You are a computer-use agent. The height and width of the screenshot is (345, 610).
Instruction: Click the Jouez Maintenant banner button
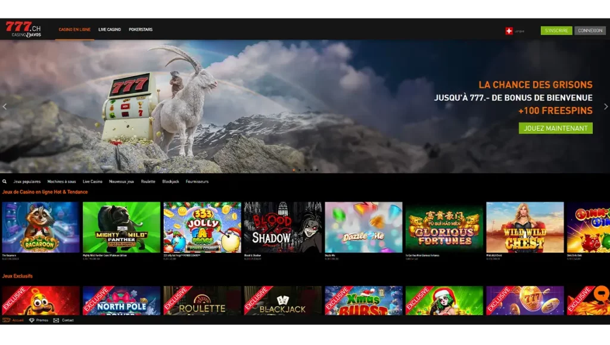555,128
